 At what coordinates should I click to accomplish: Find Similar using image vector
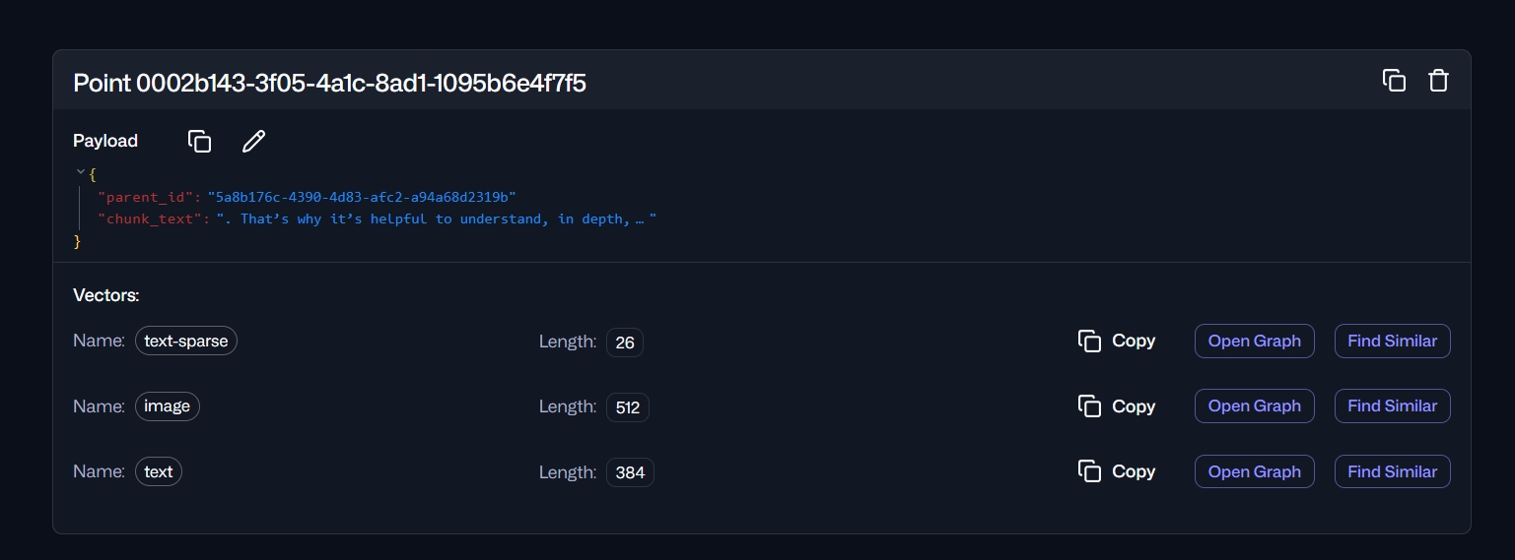[1392, 406]
